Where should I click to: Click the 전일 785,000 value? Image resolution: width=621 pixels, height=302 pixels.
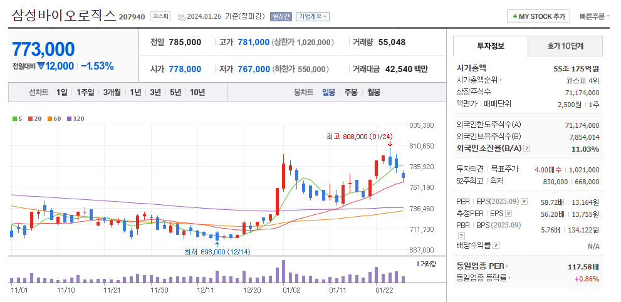185,43
